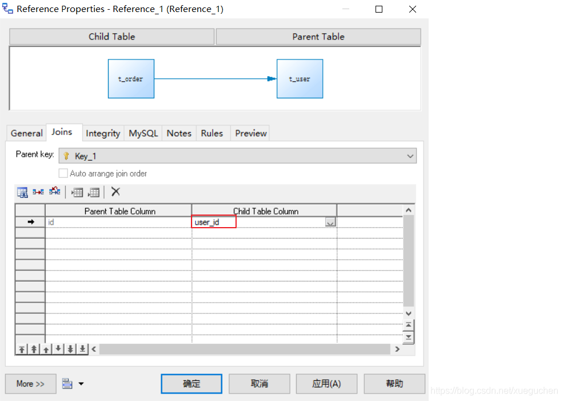Move selected row down one line
Image resolution: width=563 pixels, height=401 pixels.
tap(58, 349)
